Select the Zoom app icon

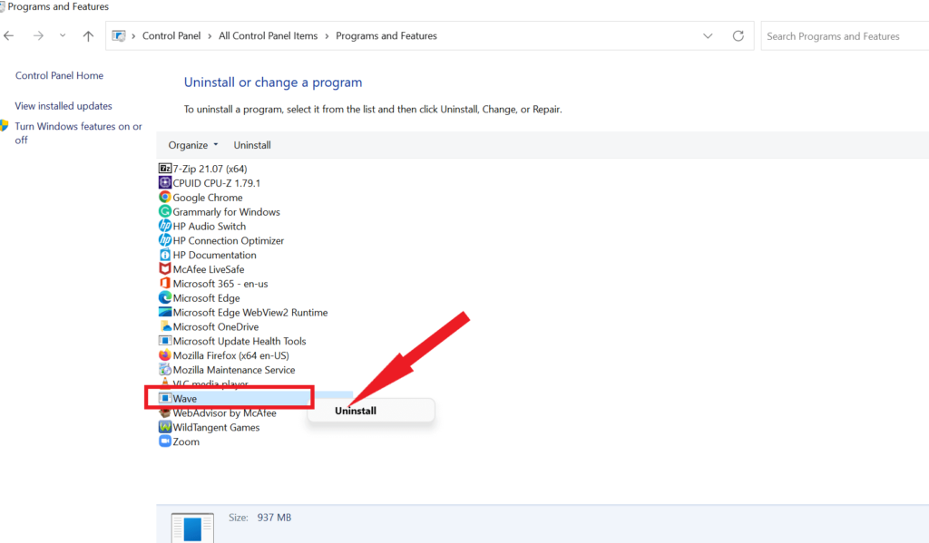click(x=165, y=441)
